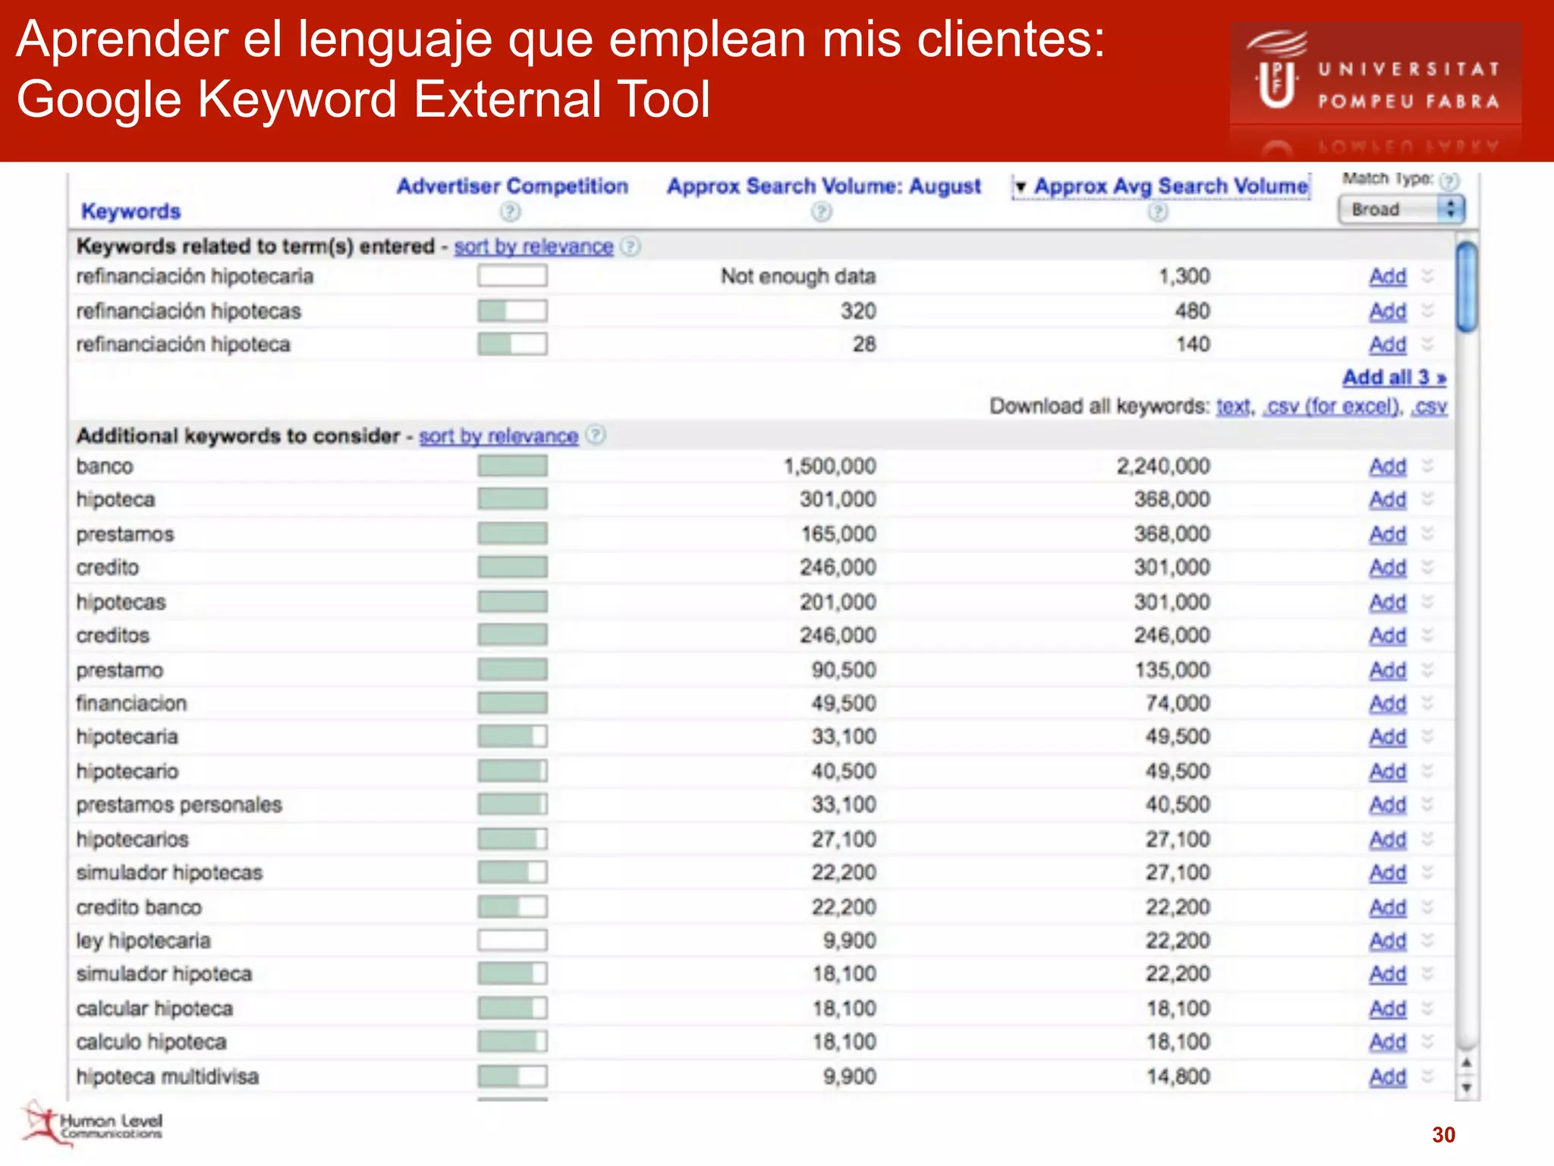Expand options chevron for financiacion row

(1427, 703)
